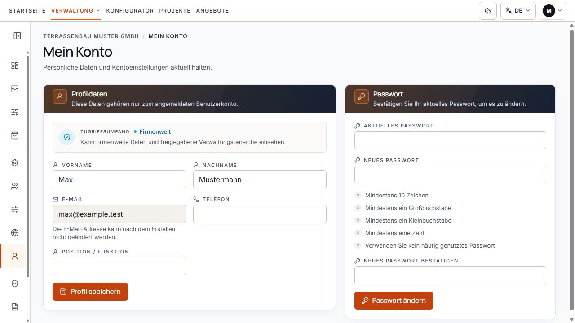Go to Startseite
This screenshot has width=575, height=323.
point(27,11)
